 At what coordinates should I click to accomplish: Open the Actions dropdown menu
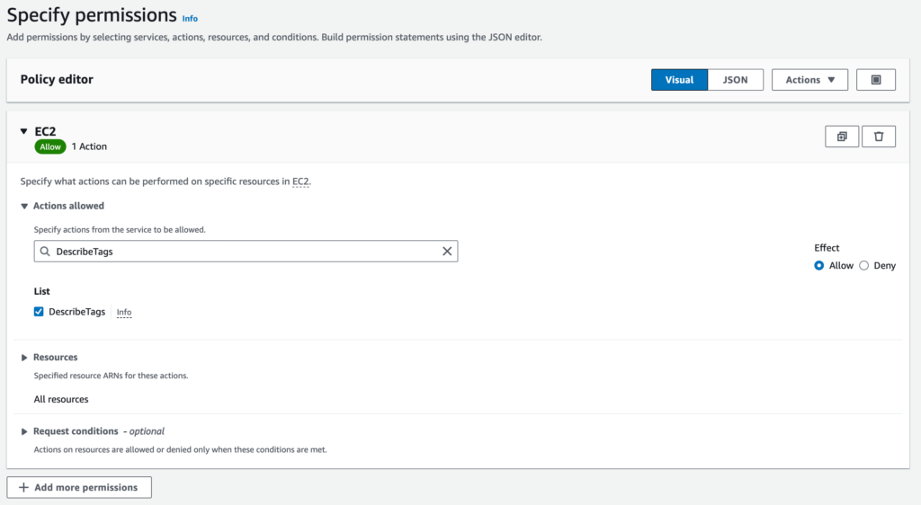click(x=810, y=80)
